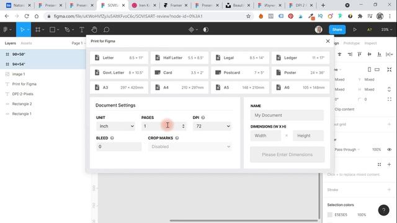Toggle the mask/contrast icon in toolbar
Screen dimensions: 397x223
pos(205,30)
